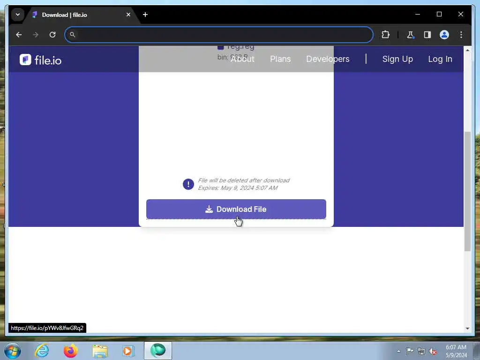Expand the tab search dropdown arrow
This screenshot has width=480, height=360.
tap(18, 15)
